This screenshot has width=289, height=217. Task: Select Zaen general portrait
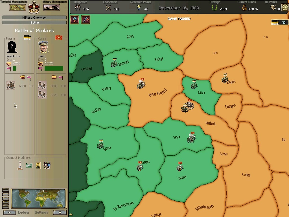click(43, 47)
